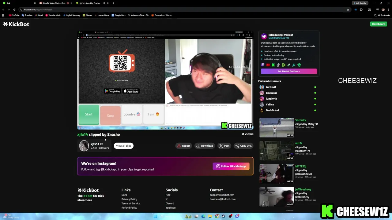Click the Twitch platform icon in VoxBot ad
The width and height of the screenshot is (392, 220).
pos(263,65)
